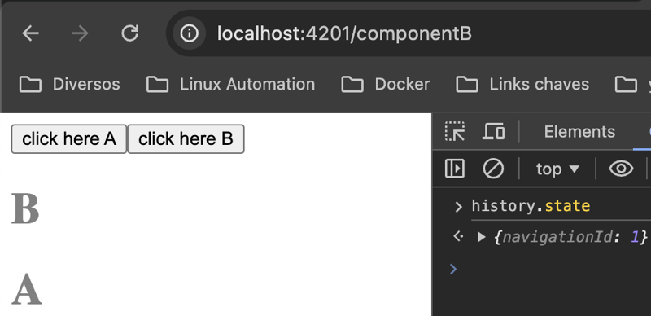Viewport: 651px width, 316px height.
Task: Click the B heading text
Action: pos(25,208)
